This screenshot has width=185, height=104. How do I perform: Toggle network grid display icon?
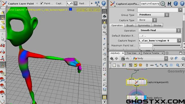point(171,65)
